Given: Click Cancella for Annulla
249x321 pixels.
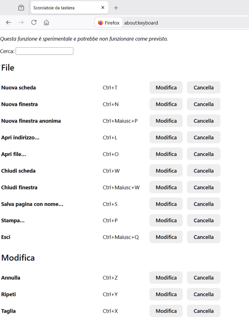Looking at the screenshot, I should (x=203, y=277).
